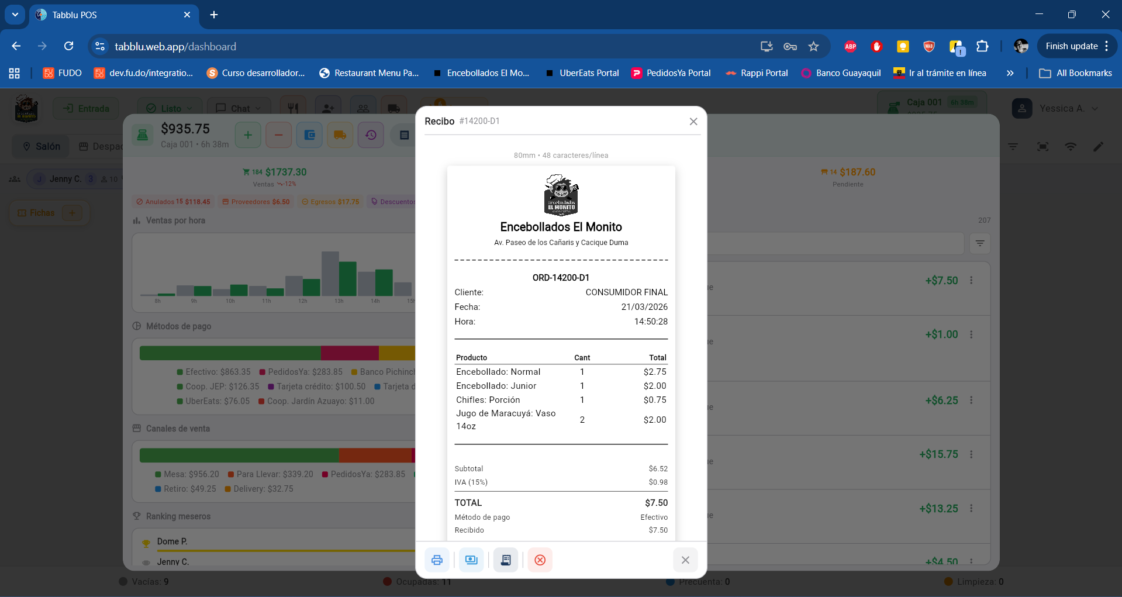Bookmark this page with the star icon
The image size is (1122, 597).
click(x=813, y=47)
